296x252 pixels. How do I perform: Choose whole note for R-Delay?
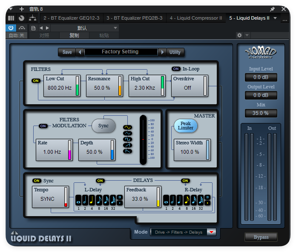[x=166, y=200]
